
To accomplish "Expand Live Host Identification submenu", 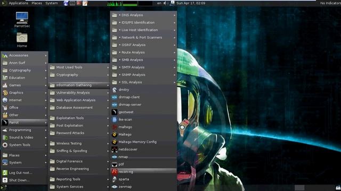I will [143, 30].
